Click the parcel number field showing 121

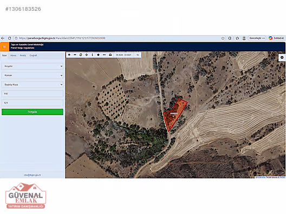32,103
